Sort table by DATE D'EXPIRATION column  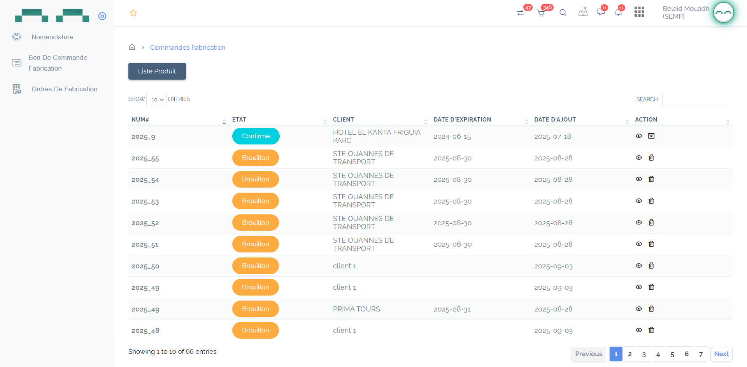[481, 120]
